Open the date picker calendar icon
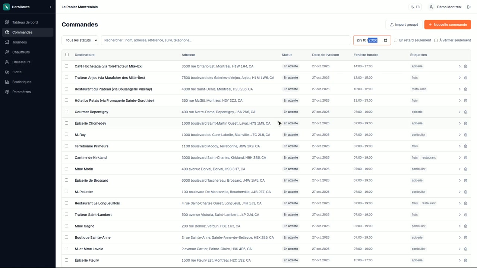This screenshot has height=268, width=477. click(x=385, y=40)
